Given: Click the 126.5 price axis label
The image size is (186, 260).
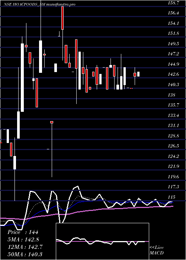Looking at the screenshot, I should click(x=173, y=146).
